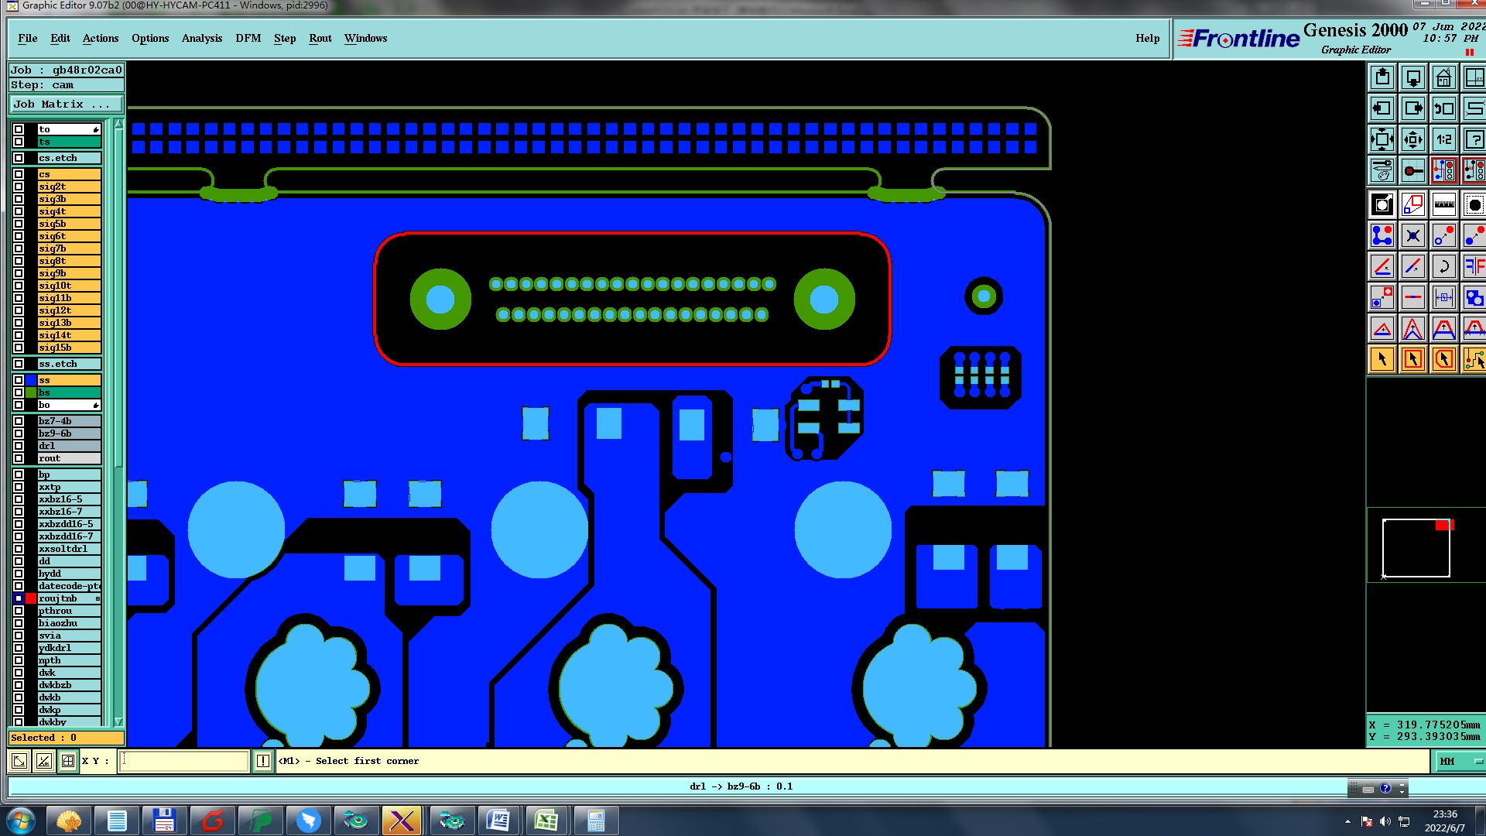Viewport: 1486px width, 836px height.
Task: Select the pan left arrow icon
Action: click(x=1382, y=108)
